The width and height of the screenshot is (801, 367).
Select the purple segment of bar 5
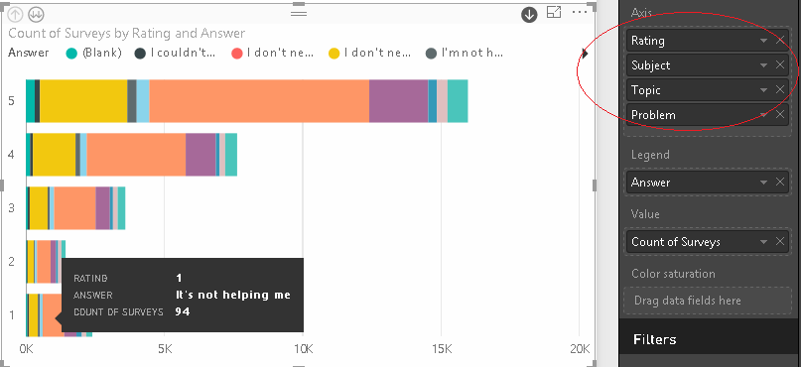(398, 101)
